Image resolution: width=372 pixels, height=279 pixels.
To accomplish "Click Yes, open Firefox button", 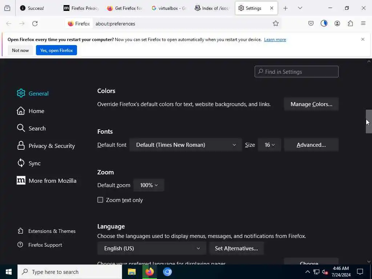I will click(56, 50).
